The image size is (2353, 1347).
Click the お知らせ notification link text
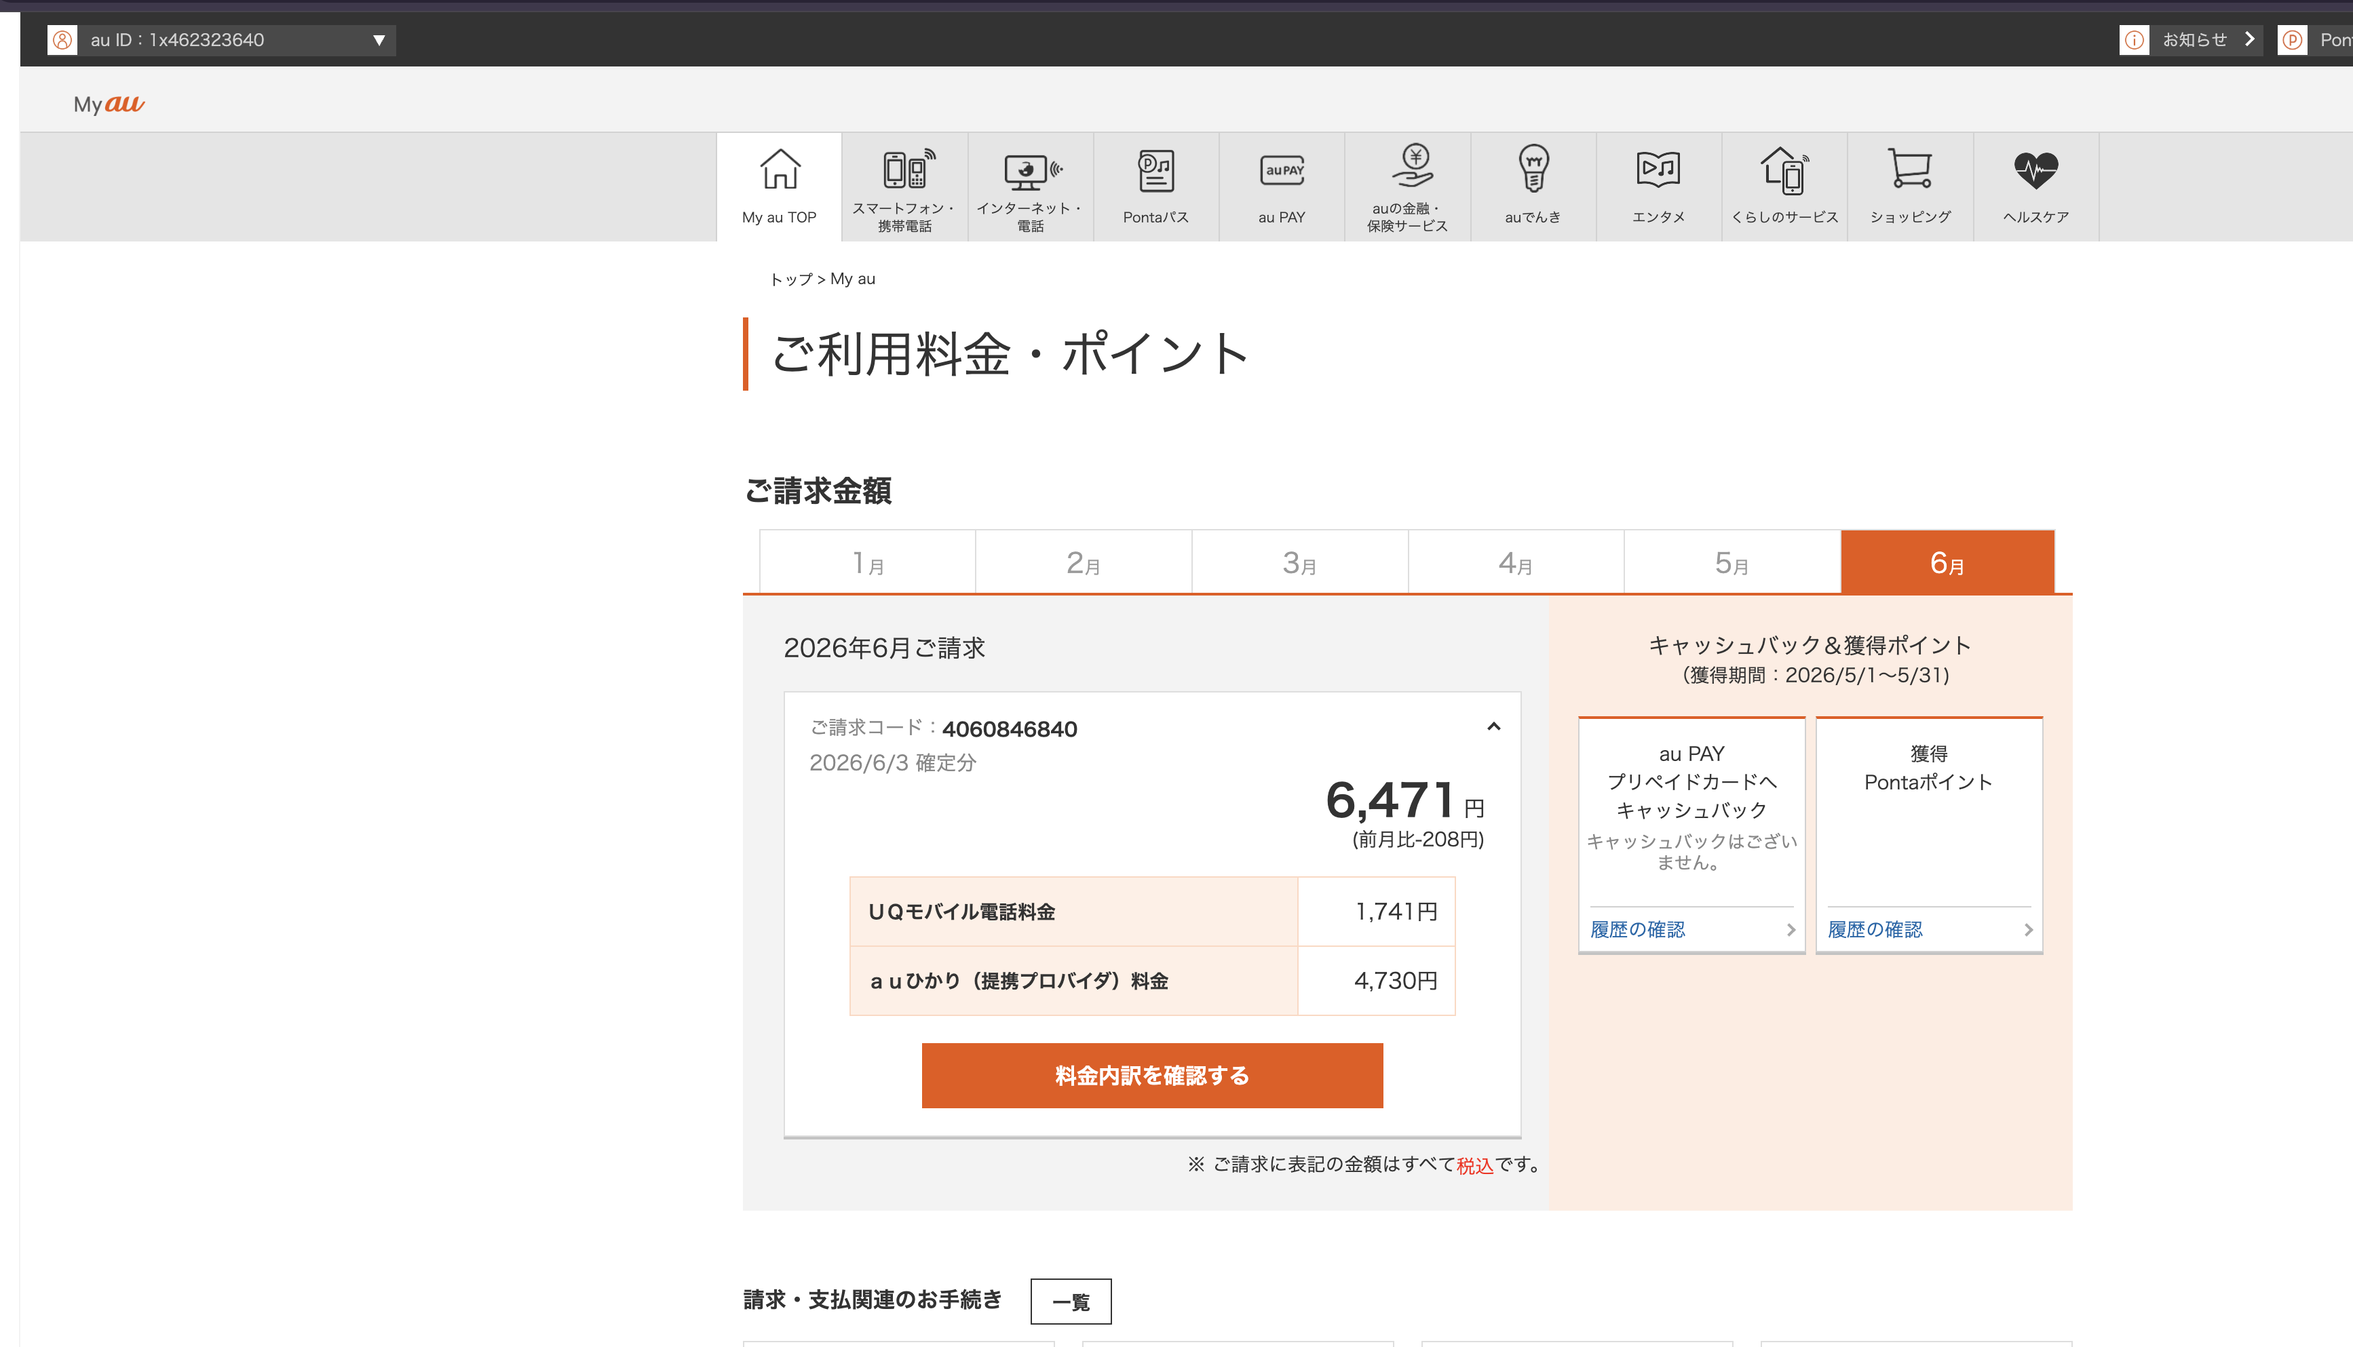click(x=2194, y=40)
